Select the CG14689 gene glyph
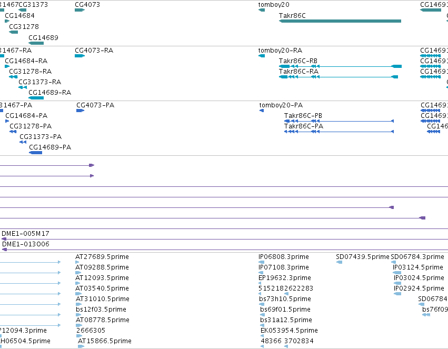The image size is (448, 349). point(36,43)
